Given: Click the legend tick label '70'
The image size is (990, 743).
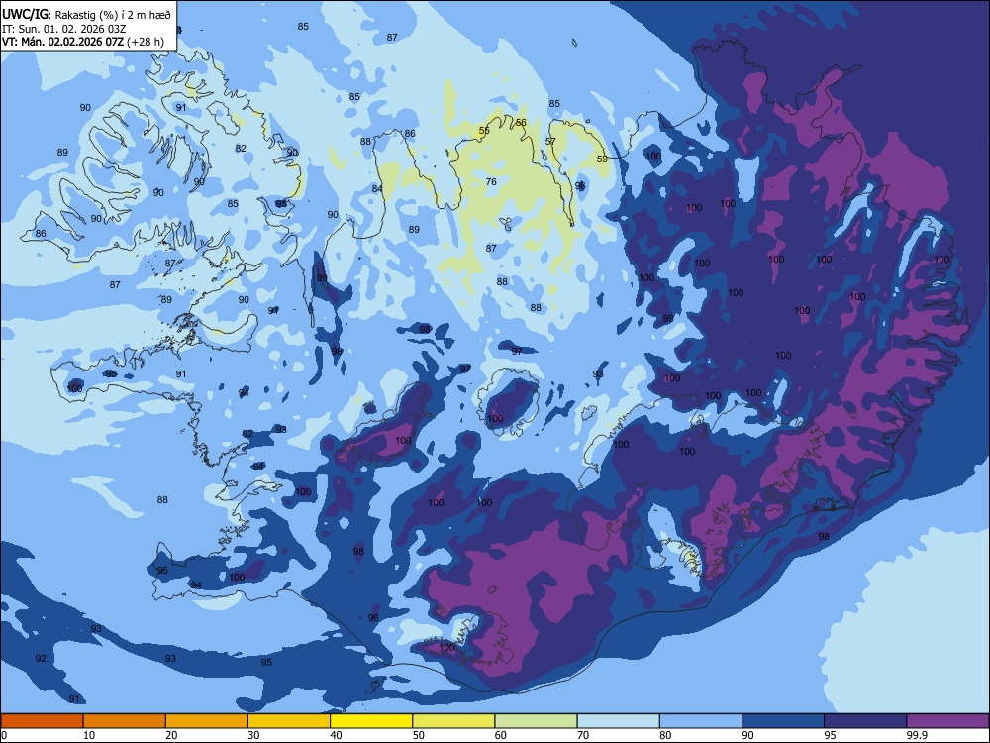Looking at the screenshot, I should click(x=583, y=735).
